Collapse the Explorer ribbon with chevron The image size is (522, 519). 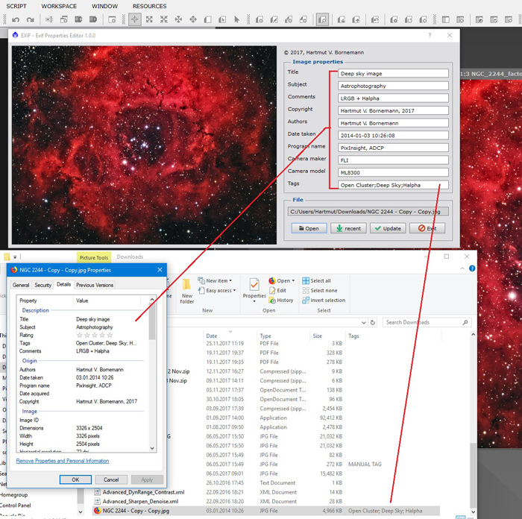(462, 268)
